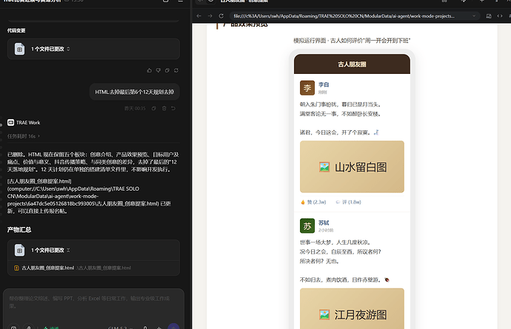Click 苏轼's avatar in the feed

click(x=307, y=225)
